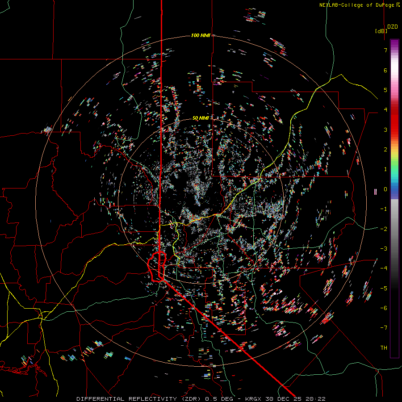Click the TH label on the color scale
The image size is (402, 402).
pos(384,348)
